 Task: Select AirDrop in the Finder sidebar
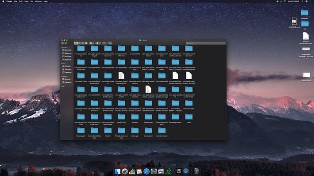tap(67, 57)
